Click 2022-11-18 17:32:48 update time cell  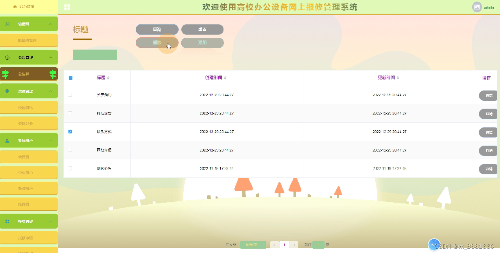click(x=389, y=168)
